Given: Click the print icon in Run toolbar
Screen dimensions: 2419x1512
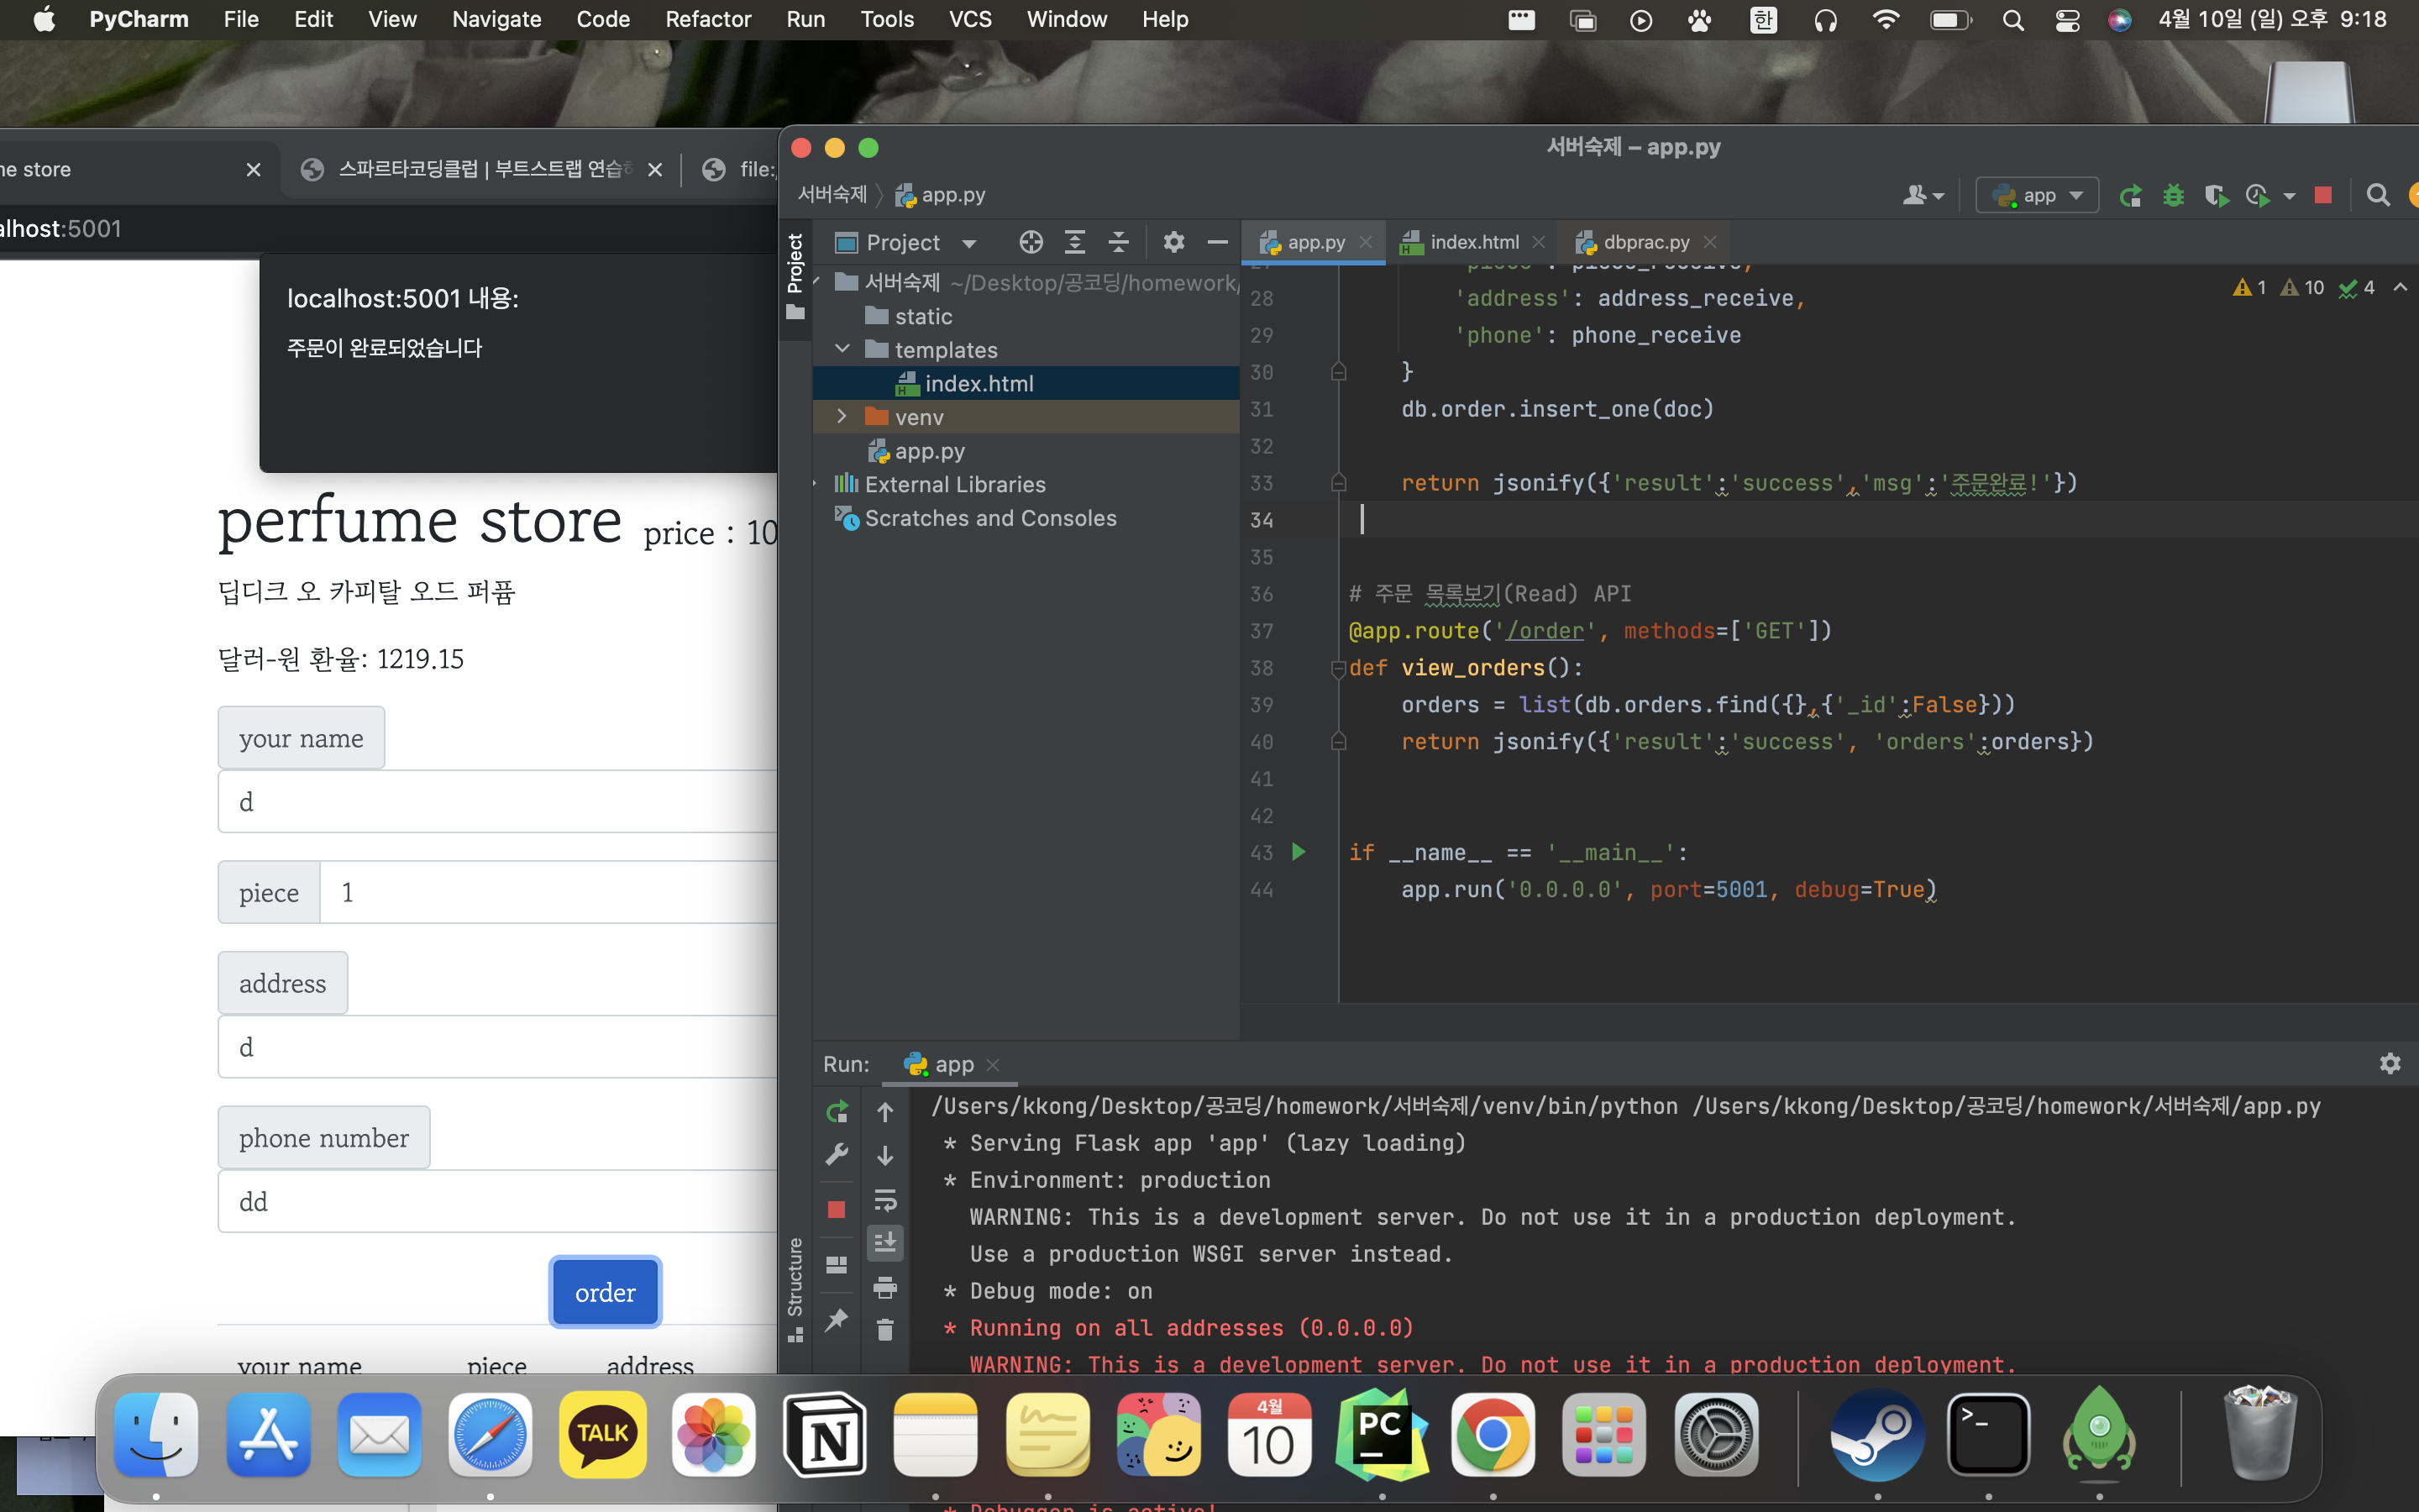Looking at the screenshot, I should [x=884, y=1287].
